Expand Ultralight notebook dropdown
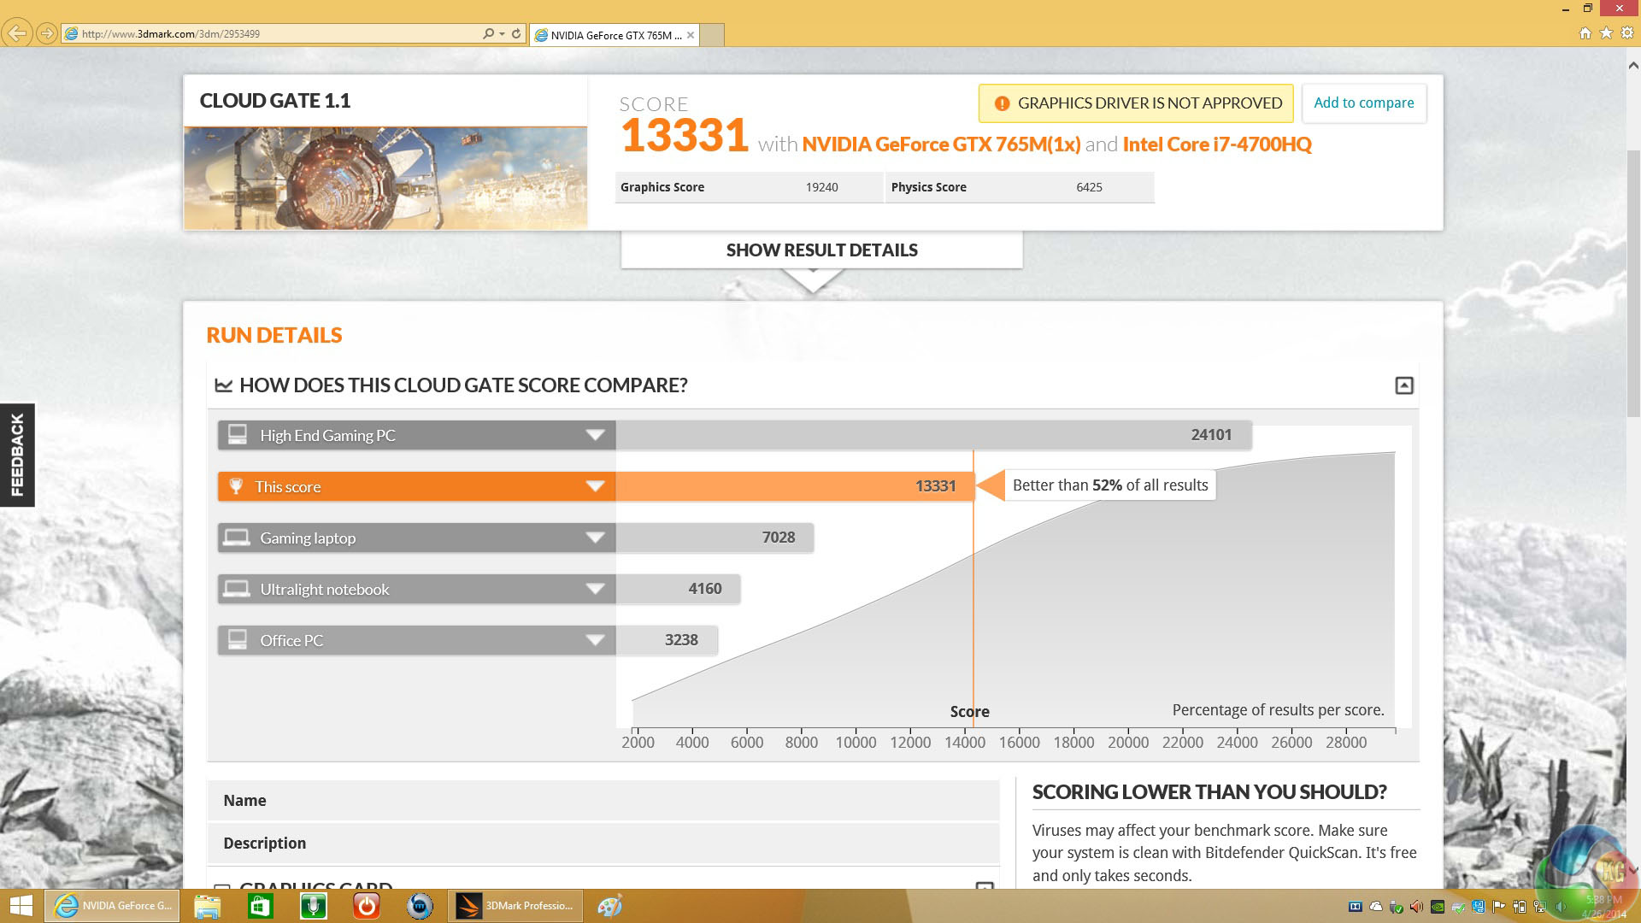The image size is (1641, 923). click(595, 589)
